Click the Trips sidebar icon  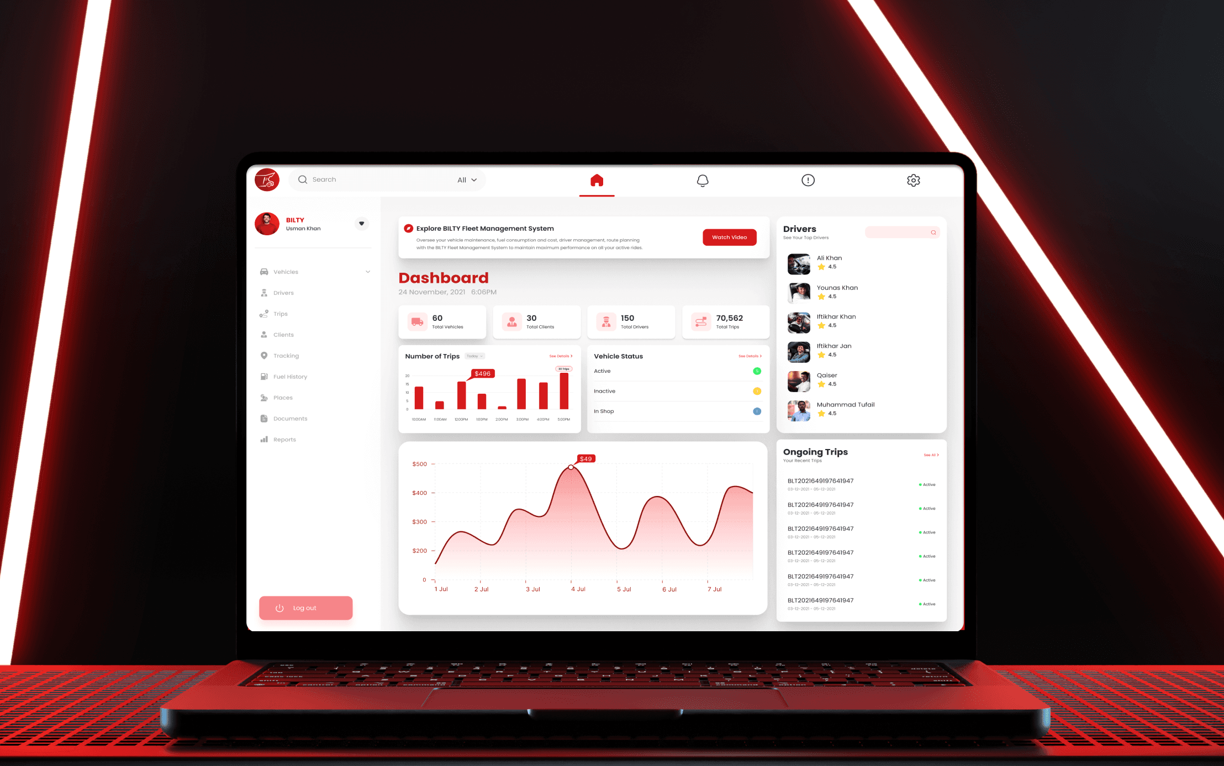[267, 313]
